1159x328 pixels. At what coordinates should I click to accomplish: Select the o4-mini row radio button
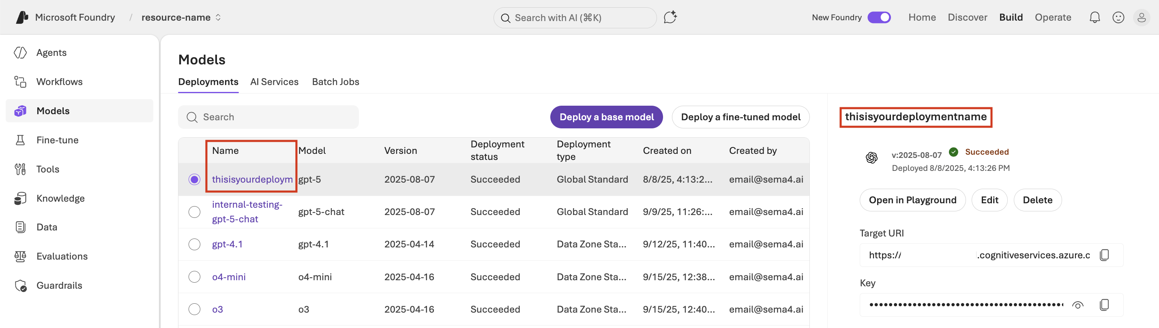coord(194,277)
